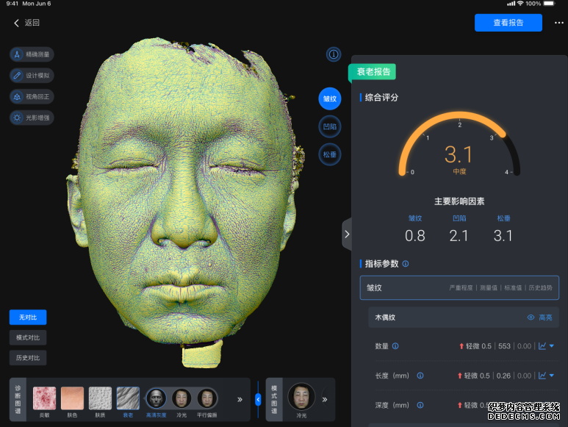The width and height of the screenshot is (568, 427).
Task: Reset the view with 视角回正
Action: tap(32, 97)
